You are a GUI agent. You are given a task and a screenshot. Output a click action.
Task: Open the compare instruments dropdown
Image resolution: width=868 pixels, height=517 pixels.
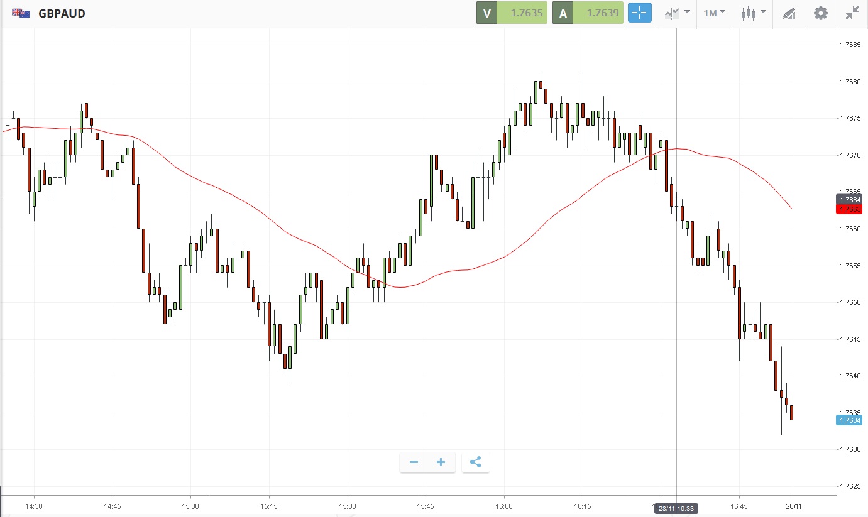point(676,13)
